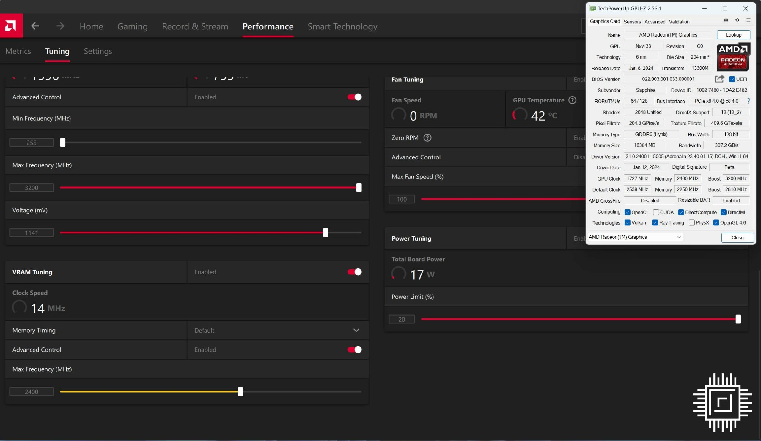Screen dimensions: 761x441
Task: Click Bus Interface question mark in GPU-Z
Action: [x=749, y=101]
